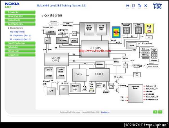Open RF components (part 2)
This screenshot has width=169, height=128.
tap(20, 39)
